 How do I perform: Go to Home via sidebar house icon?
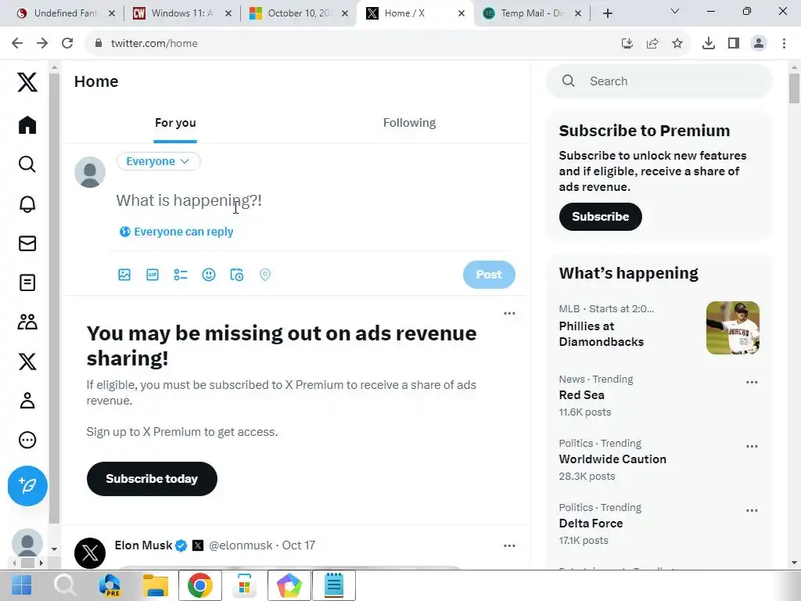coord(27,125)
